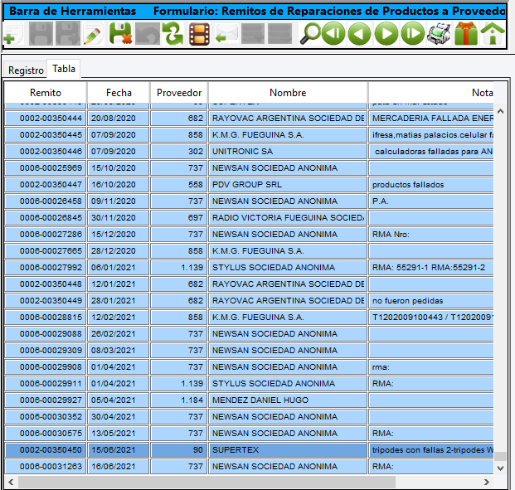Click the gift box icon

[x=466, y=33]
